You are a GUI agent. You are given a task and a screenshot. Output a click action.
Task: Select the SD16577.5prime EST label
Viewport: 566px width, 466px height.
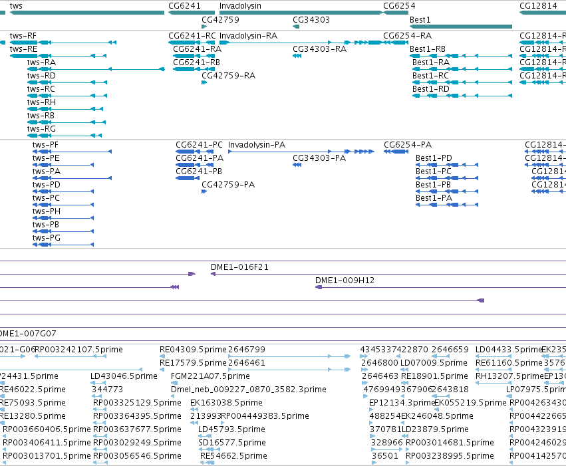[x=232, y=443]
